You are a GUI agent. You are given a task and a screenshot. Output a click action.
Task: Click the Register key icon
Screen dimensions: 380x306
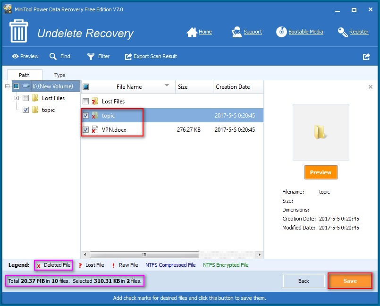point(343,32)
